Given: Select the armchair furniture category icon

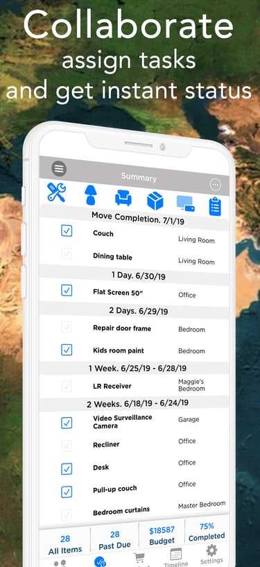Looking at the screenshot, I should coord(123,198).
